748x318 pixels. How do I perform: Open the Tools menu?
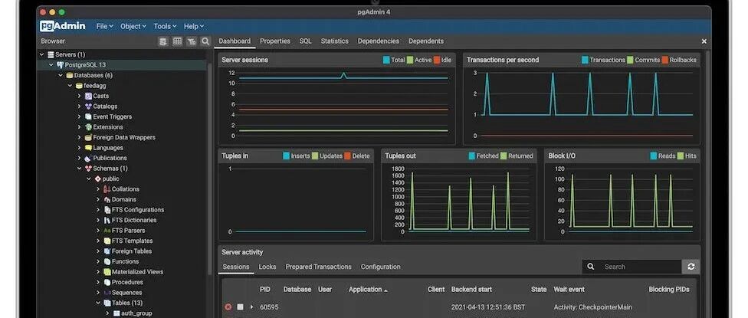point(165,26)
